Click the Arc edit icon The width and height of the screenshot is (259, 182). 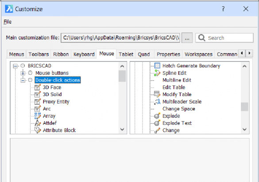(38, 108)
